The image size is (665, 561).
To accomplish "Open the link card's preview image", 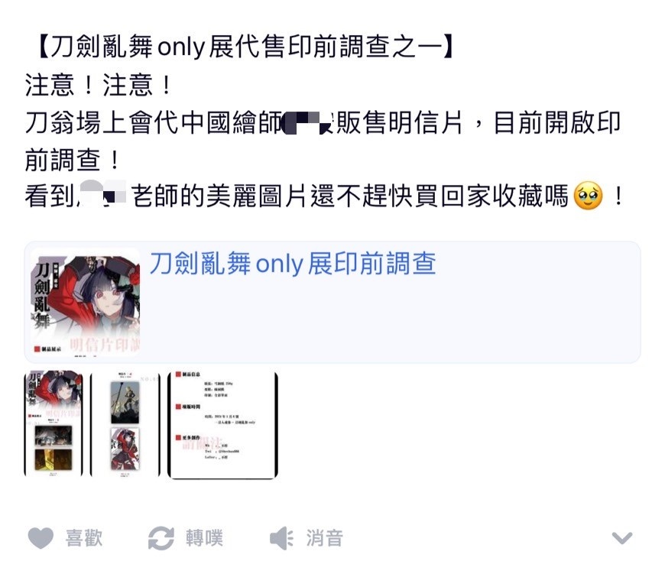I will (86, 302).
